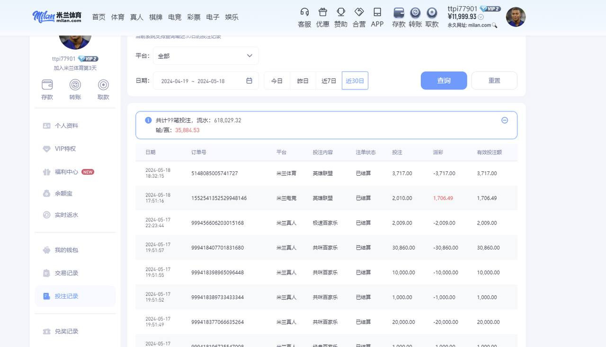
Task: Open withdraw (取款) icon in header
Action: (432, 13)
